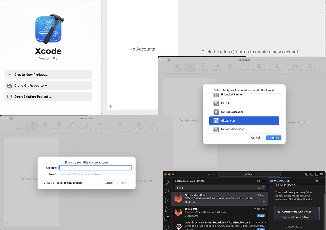Open Navigation tab in the account-type window
This screenshot has width=326, height=230.
coord(217,67)
